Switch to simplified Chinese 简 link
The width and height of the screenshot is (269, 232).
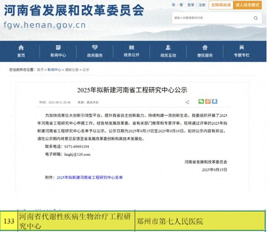coord(174,5)
